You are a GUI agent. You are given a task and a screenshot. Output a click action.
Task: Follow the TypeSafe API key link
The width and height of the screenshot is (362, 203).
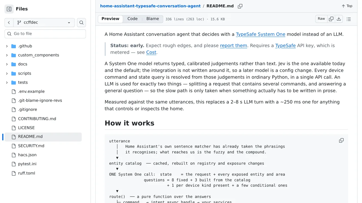pos(285,46)
